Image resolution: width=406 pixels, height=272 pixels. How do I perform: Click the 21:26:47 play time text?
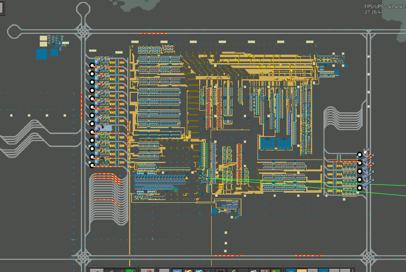(374, 12)
